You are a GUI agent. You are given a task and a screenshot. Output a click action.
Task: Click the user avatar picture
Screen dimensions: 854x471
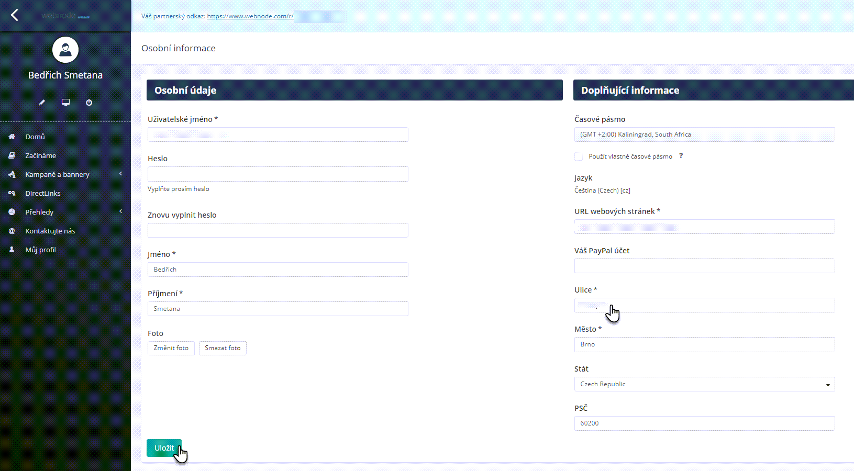pyautogui.click(x=65, y=50)
